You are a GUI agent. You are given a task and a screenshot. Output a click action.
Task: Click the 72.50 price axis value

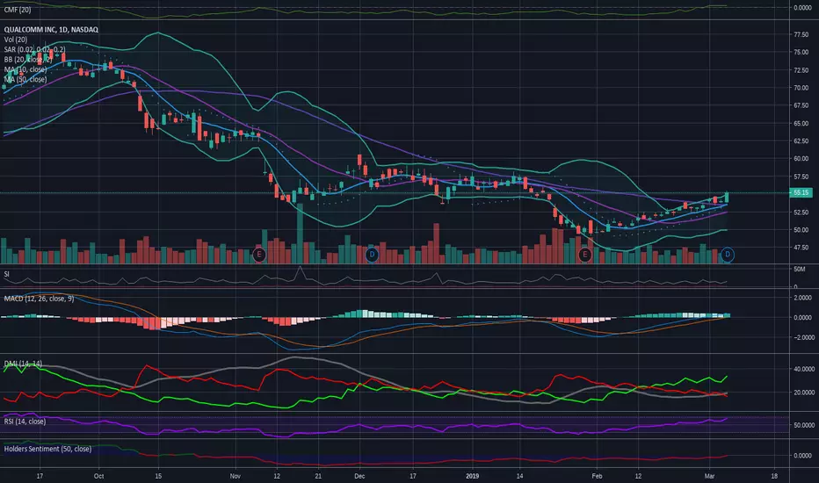[x=801, y=70]
